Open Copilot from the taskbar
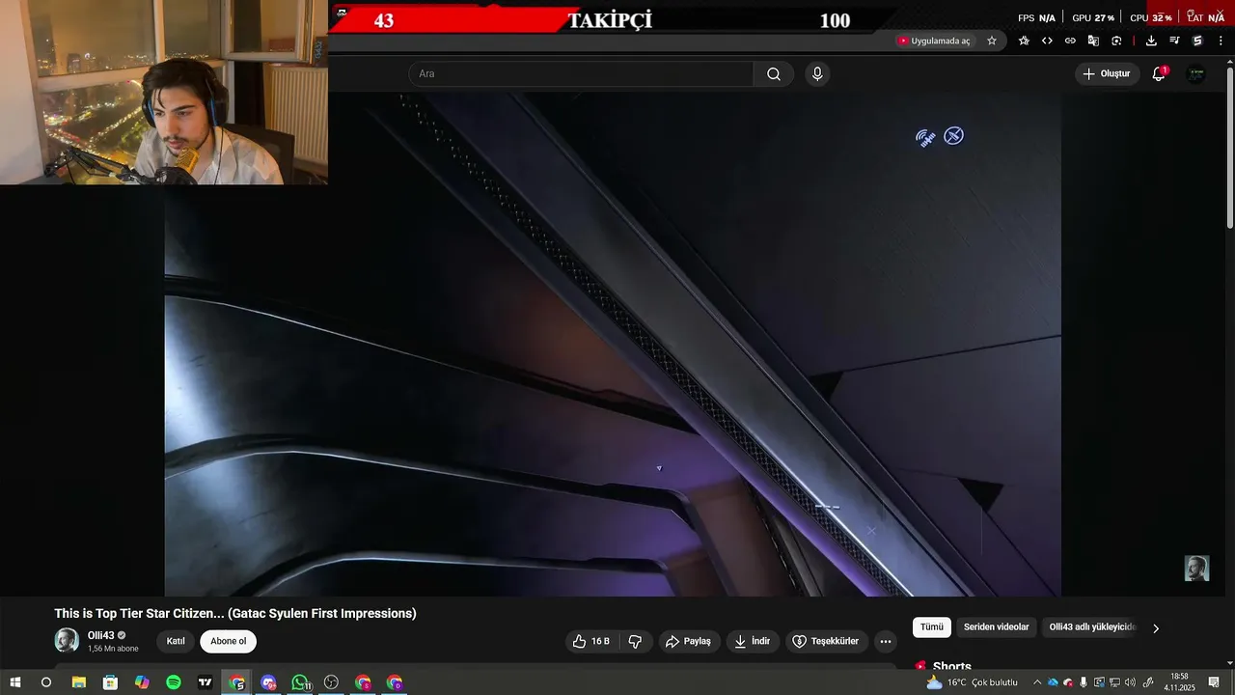1235x695 pixels. point(142,682)
